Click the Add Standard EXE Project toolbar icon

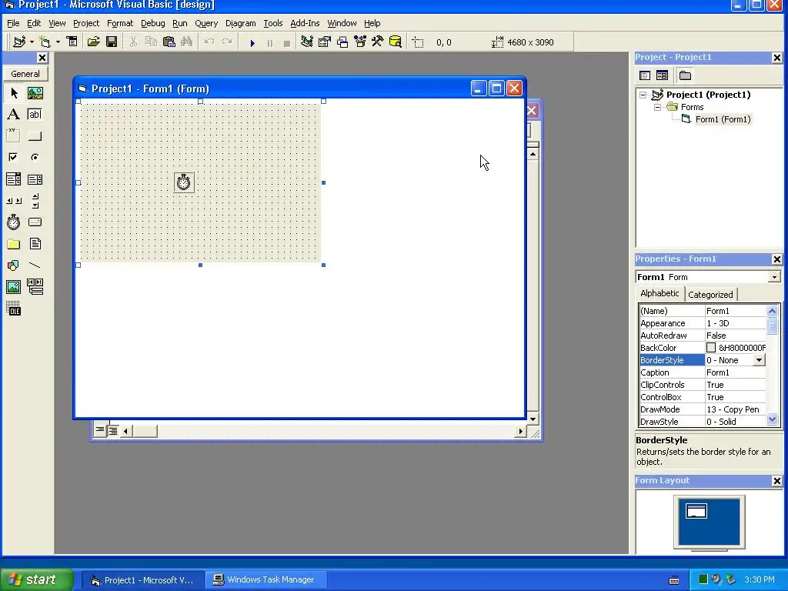(19, 42)
